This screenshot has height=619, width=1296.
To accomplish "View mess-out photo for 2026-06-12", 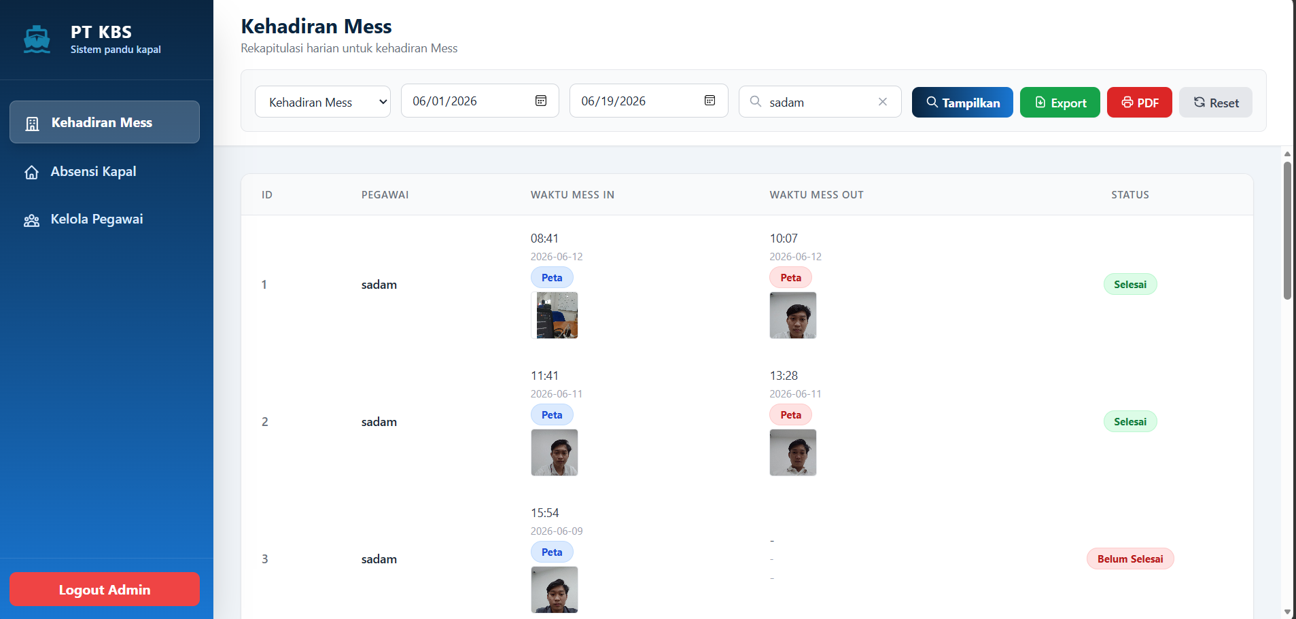I will 793,315.
